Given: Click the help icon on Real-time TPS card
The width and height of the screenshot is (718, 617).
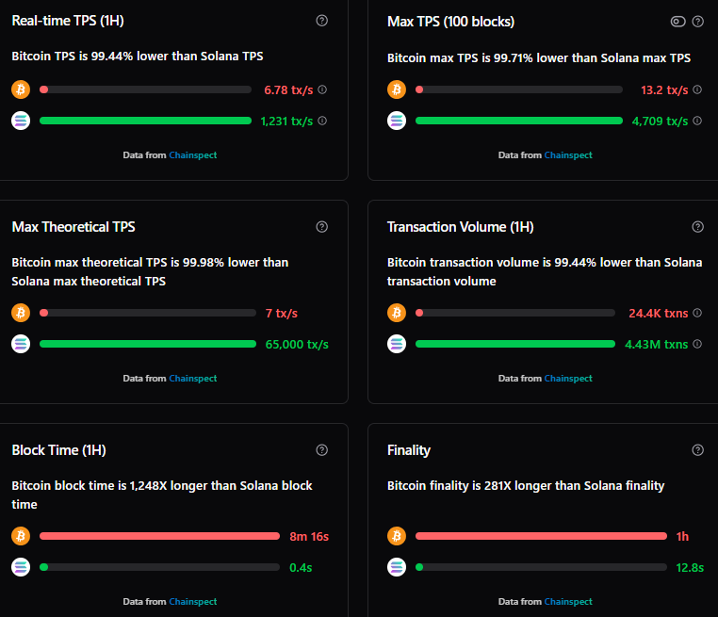Looking at the screenshot, I should pos(322,21).
